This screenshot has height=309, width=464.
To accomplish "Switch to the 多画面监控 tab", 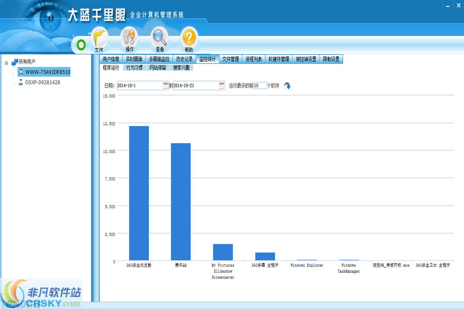I will click(159, 59).
